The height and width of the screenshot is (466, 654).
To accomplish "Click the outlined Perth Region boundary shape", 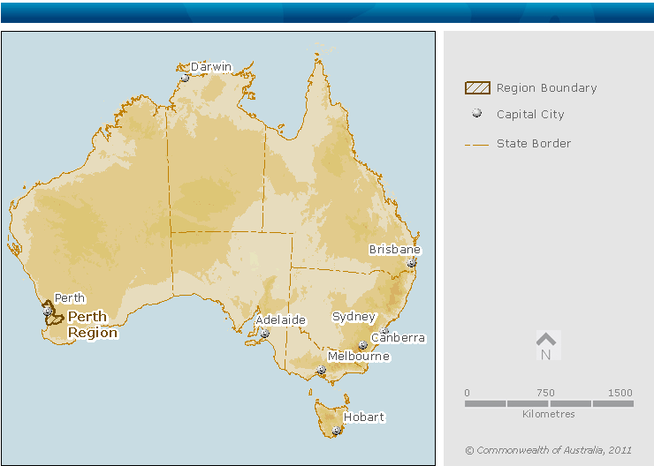I will 52,313.
